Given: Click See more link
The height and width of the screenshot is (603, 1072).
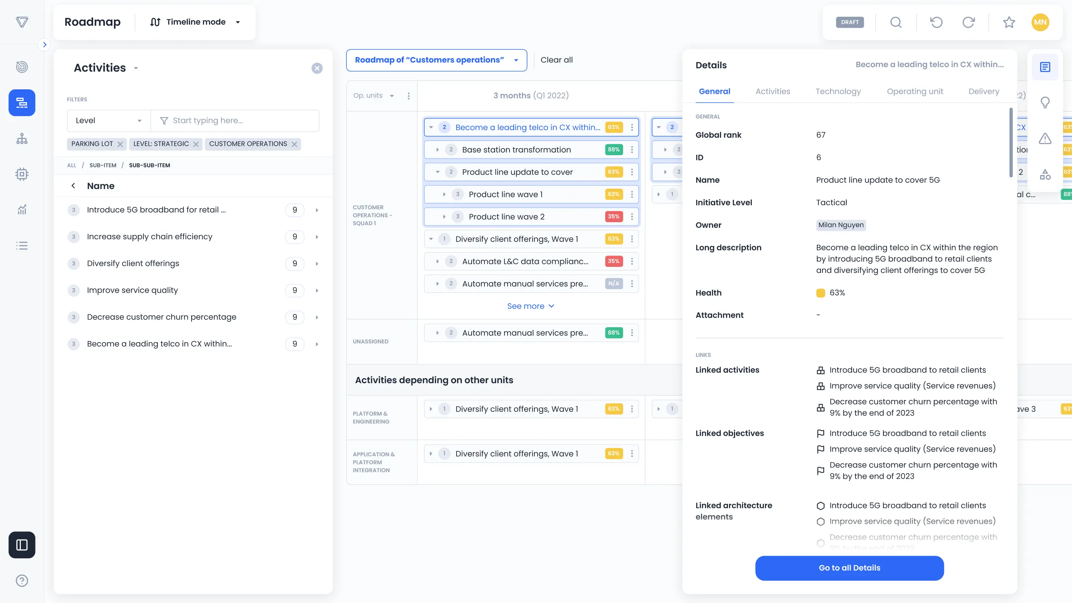Looking at the screenshot, I should [x=531, y=306].
